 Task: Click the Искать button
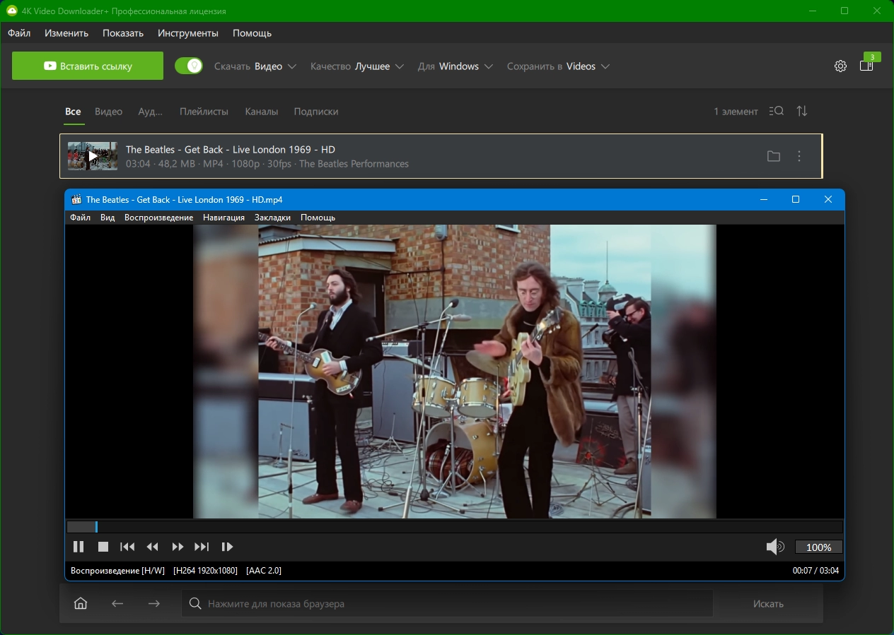[x=768, y=604]
